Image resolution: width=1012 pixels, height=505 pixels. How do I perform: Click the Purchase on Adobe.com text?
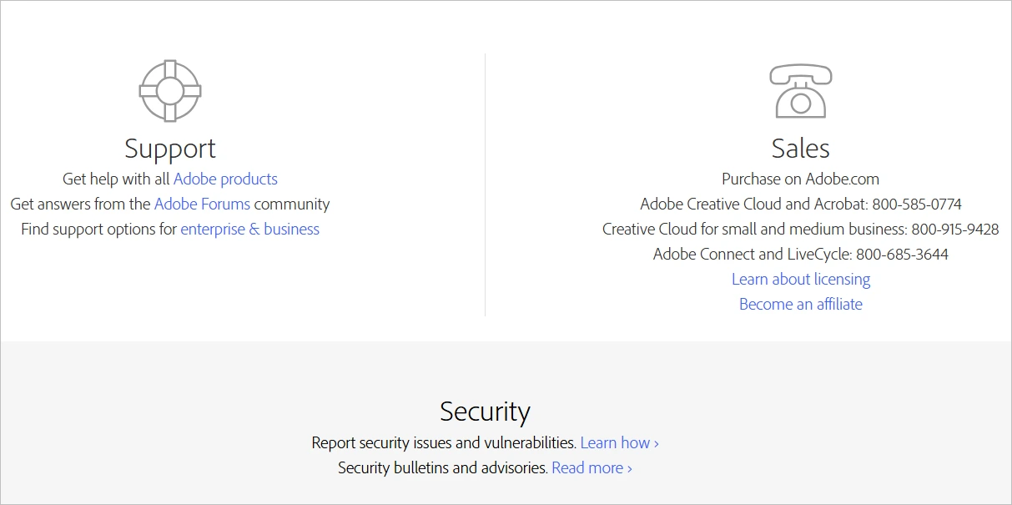point(801,179)
